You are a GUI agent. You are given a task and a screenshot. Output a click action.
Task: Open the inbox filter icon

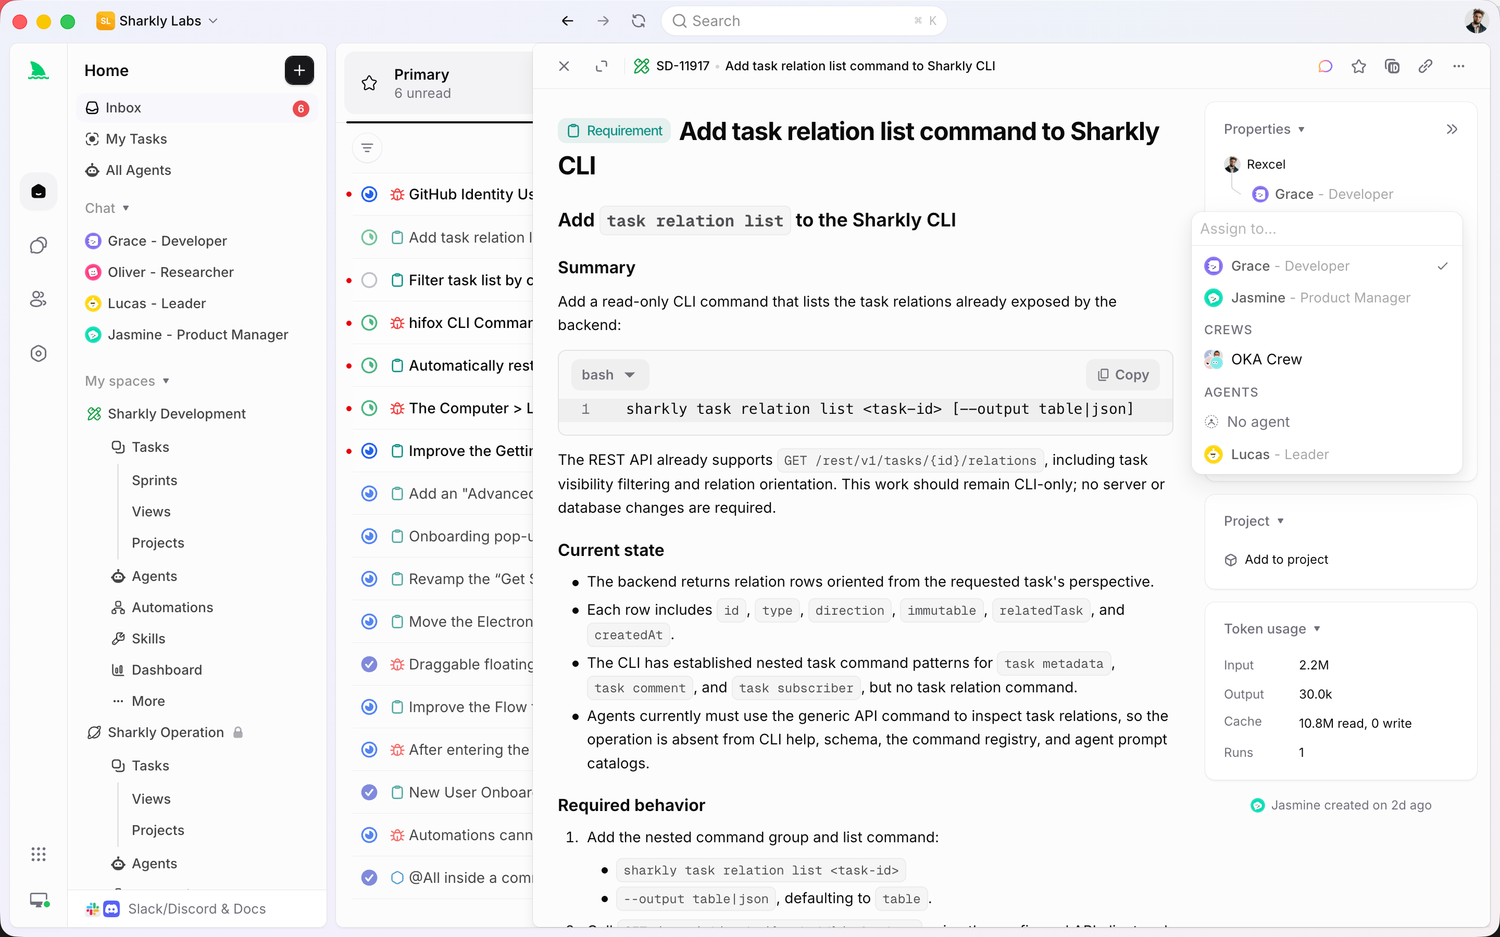click(x=367, y=148)
